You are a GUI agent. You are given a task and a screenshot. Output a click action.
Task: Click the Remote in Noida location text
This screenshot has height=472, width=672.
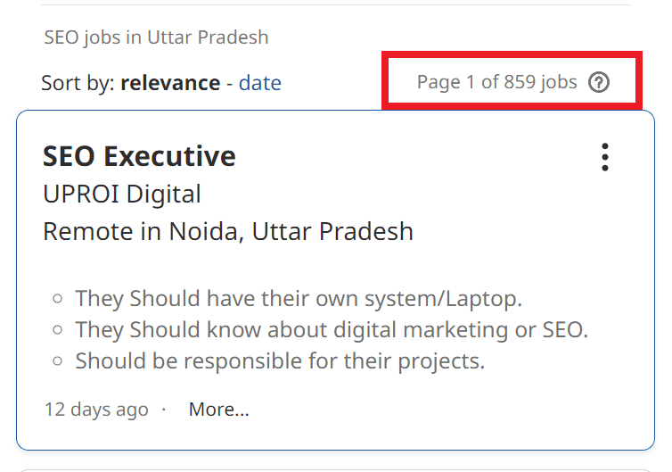pos(228,231)
